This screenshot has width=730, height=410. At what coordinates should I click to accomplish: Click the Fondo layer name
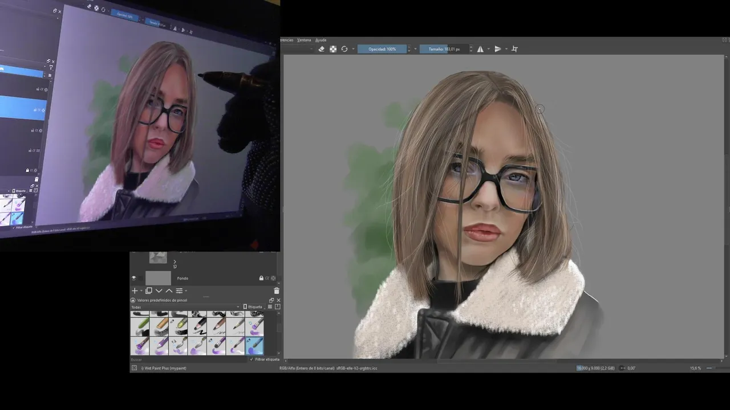pos(182,278)
